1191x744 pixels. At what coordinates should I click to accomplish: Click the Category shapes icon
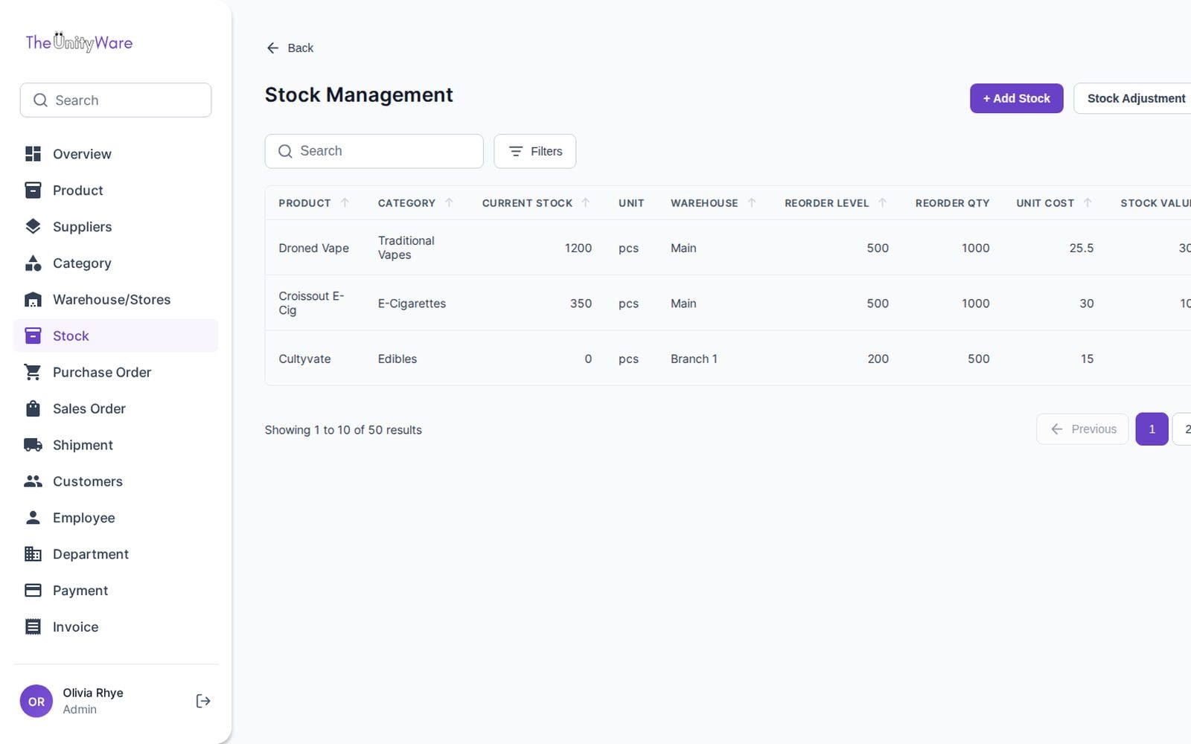[x=33, y=263]
